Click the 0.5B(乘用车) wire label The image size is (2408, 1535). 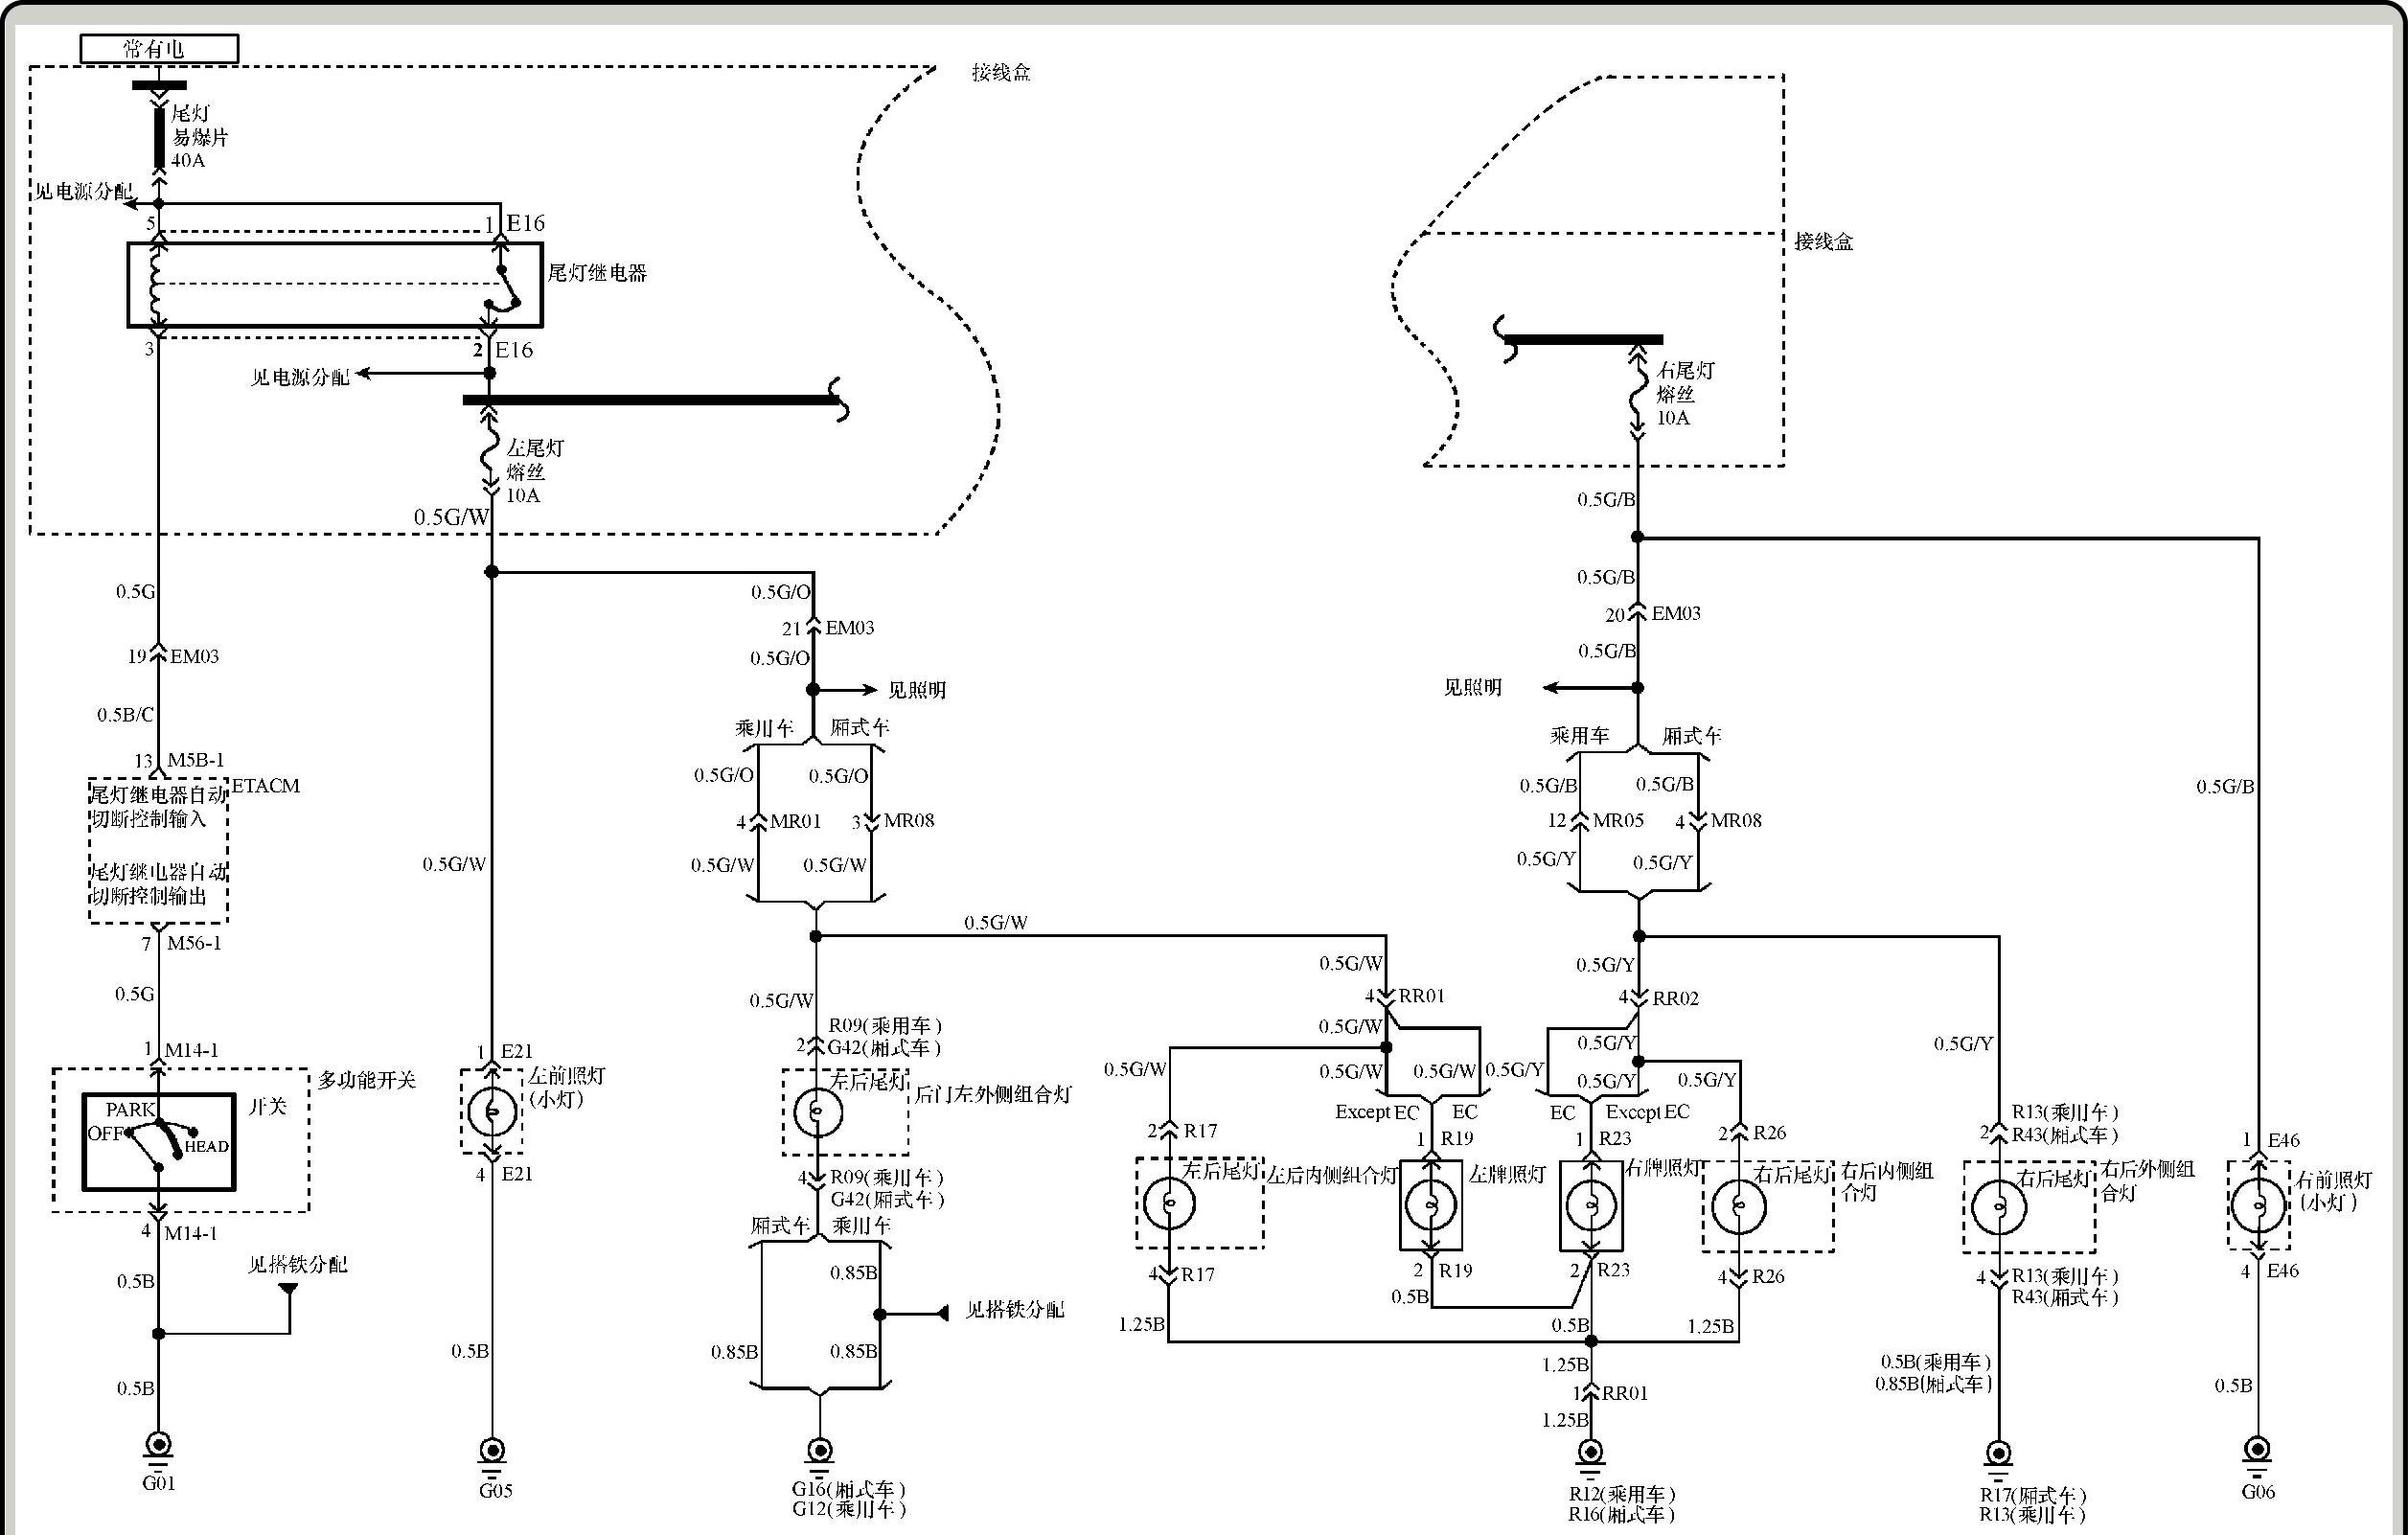[1936, 1362]
